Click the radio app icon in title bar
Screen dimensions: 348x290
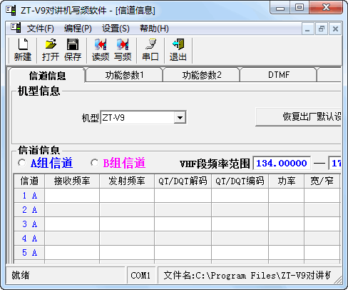click(x=11, y=10)
